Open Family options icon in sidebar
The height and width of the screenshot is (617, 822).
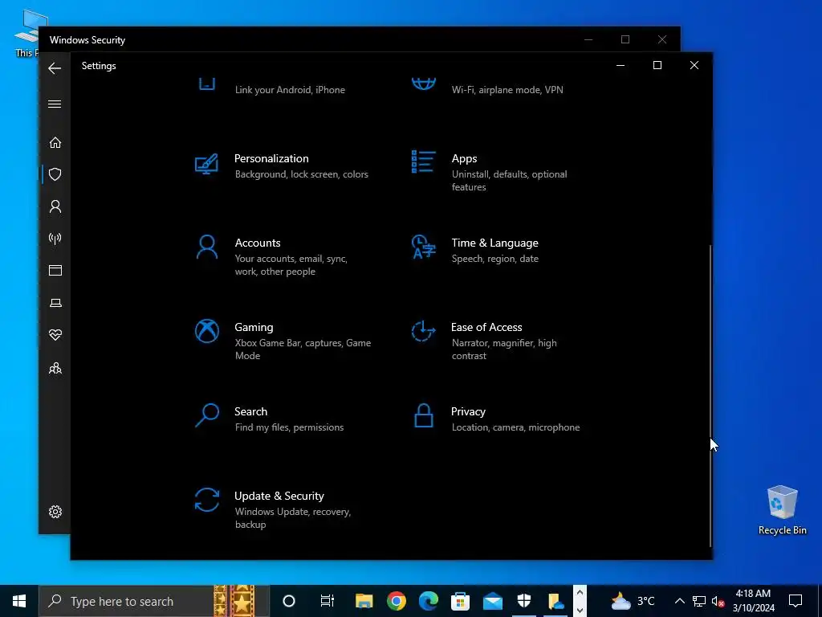point(55,368)
